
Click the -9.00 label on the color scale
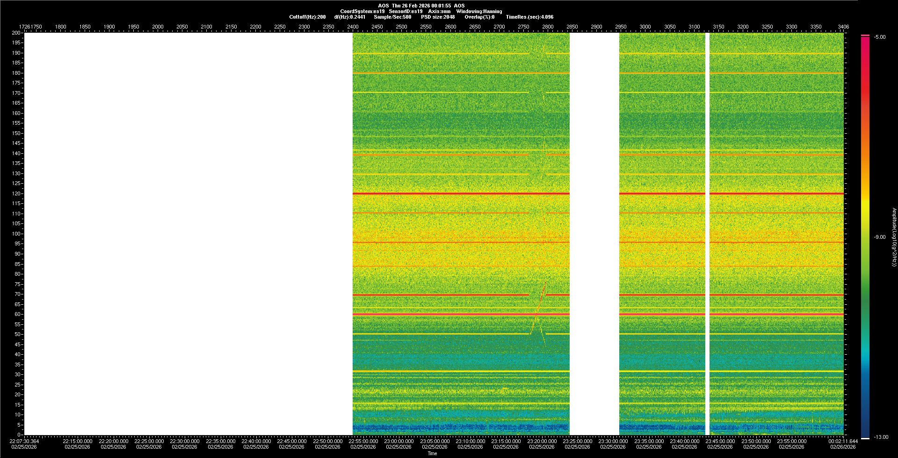pyautogui.click(x=880, y=237)
